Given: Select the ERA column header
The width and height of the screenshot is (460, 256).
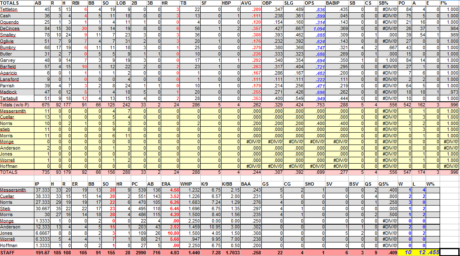Looking at the screenshot, I should (x=170, y=184).
